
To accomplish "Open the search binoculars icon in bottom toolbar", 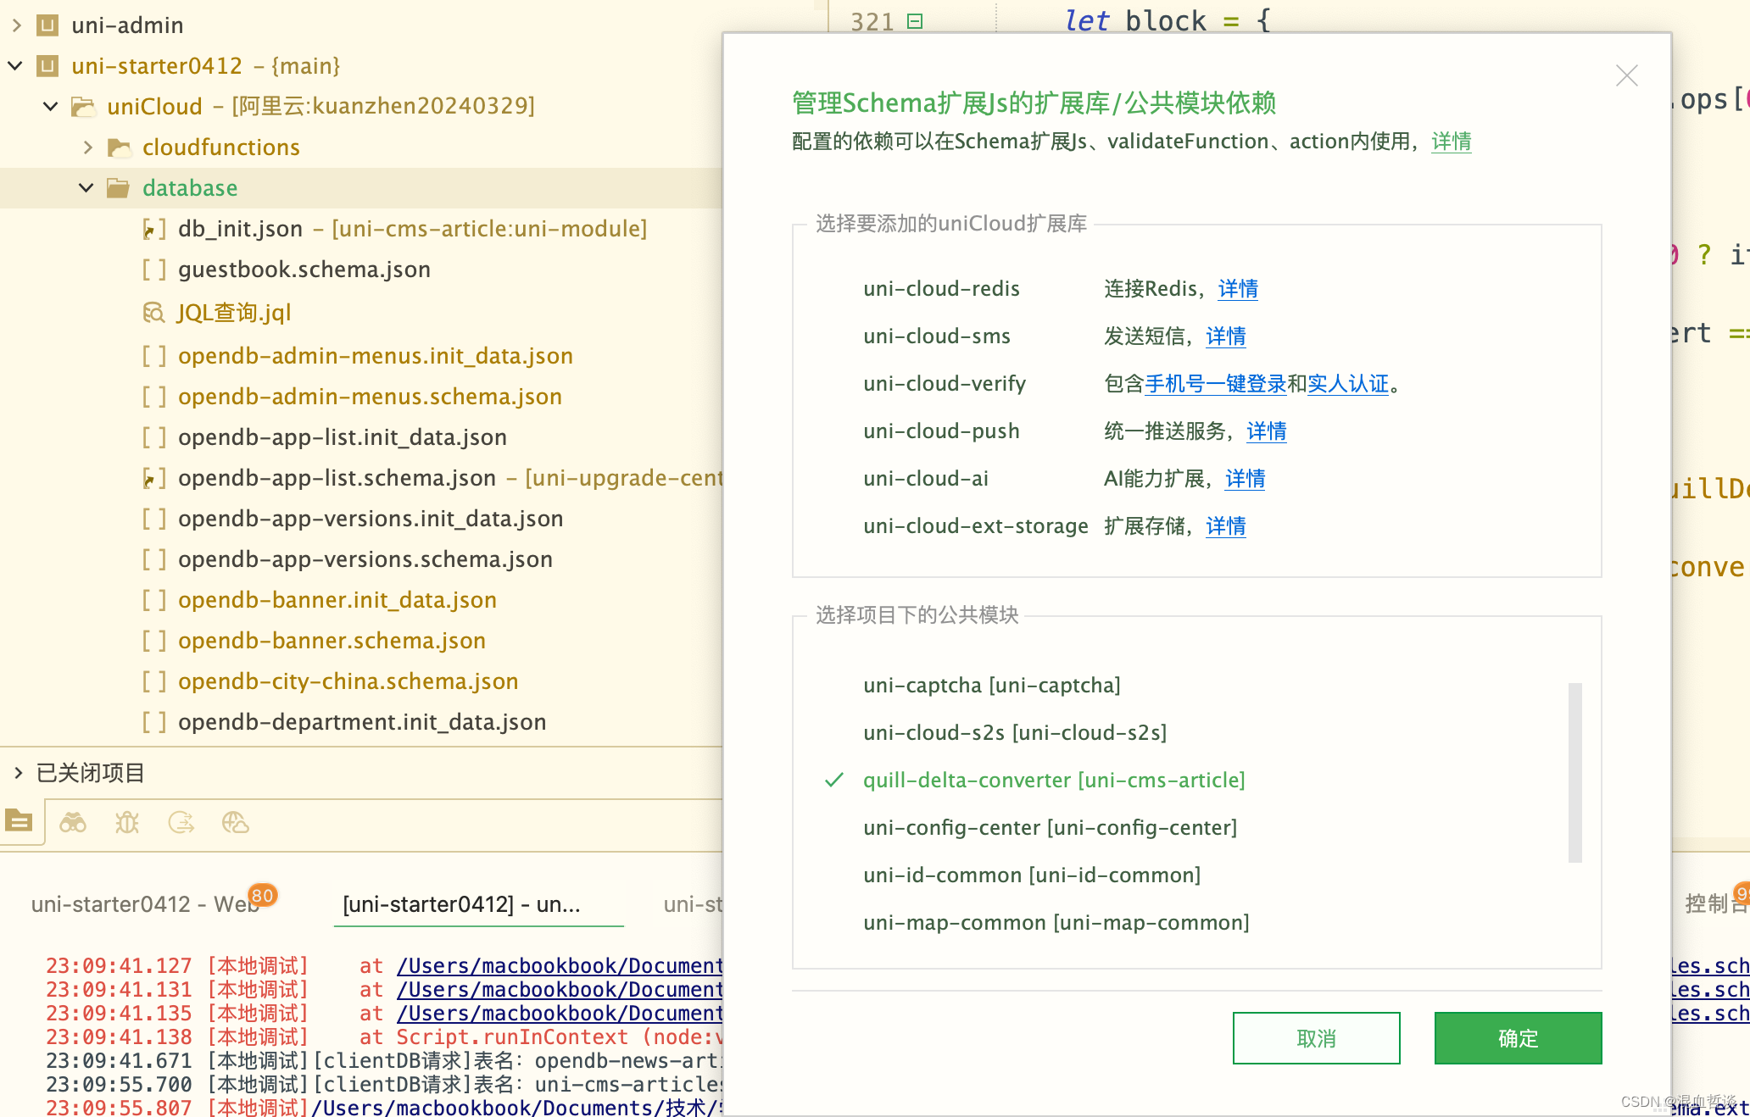I will (74, 821).
